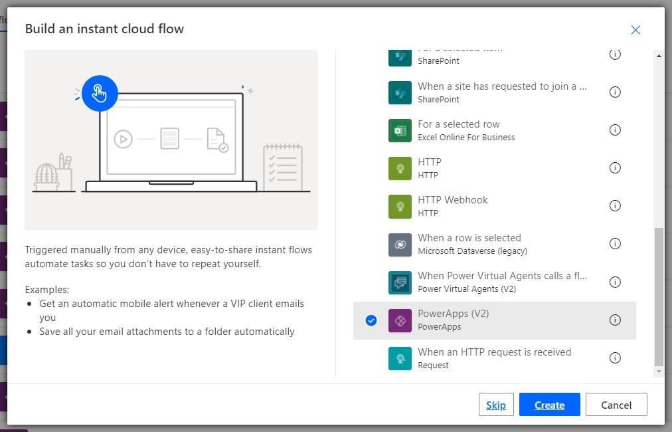Choose the HTTP trigger option
Screen dimensions: 672x432
point(495,168)
